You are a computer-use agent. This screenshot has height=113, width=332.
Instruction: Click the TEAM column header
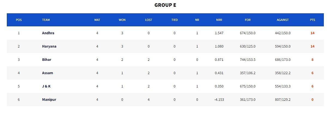[x=46, y=20]
